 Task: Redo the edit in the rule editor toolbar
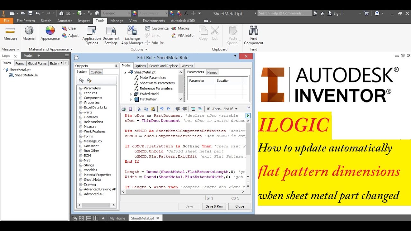[169, 109]
